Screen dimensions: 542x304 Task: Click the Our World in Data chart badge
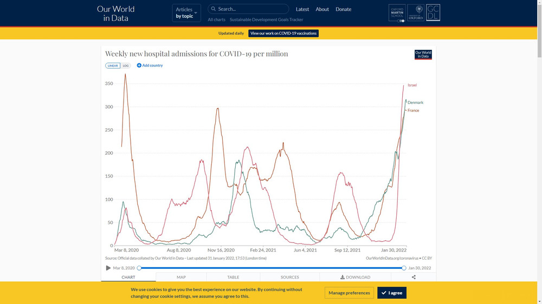(x=423, y=55)
